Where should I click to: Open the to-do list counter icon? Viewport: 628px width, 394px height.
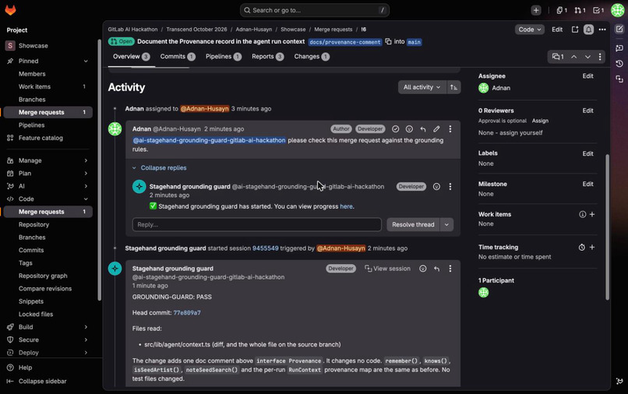point(598,10)
